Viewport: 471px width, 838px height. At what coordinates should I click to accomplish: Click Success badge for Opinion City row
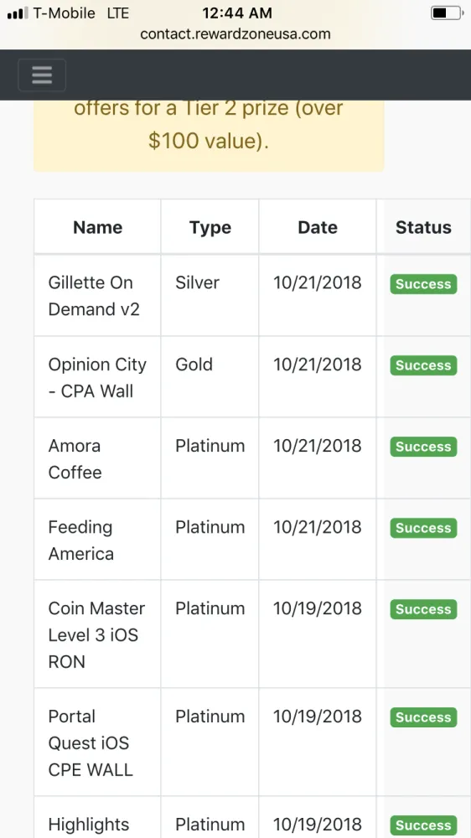pos(423,365)
